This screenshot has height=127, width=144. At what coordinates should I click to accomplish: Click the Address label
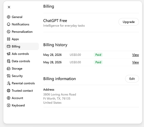click(x=49, y=90)
